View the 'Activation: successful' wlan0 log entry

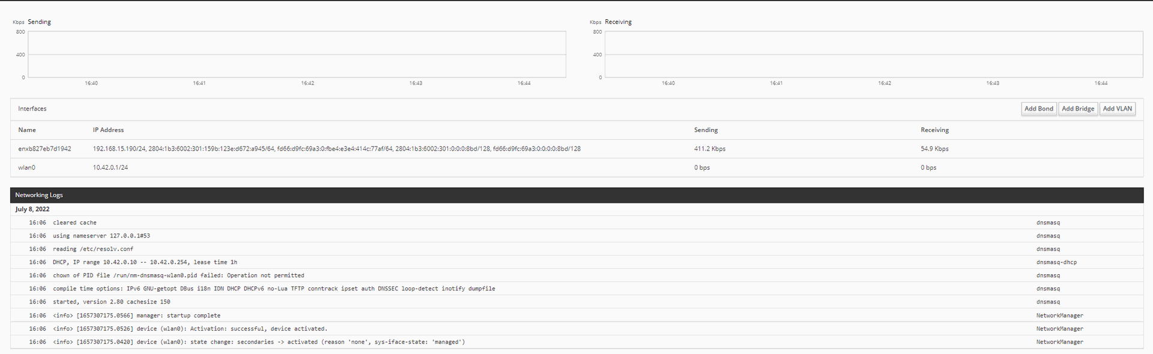(x=190, y=329)
